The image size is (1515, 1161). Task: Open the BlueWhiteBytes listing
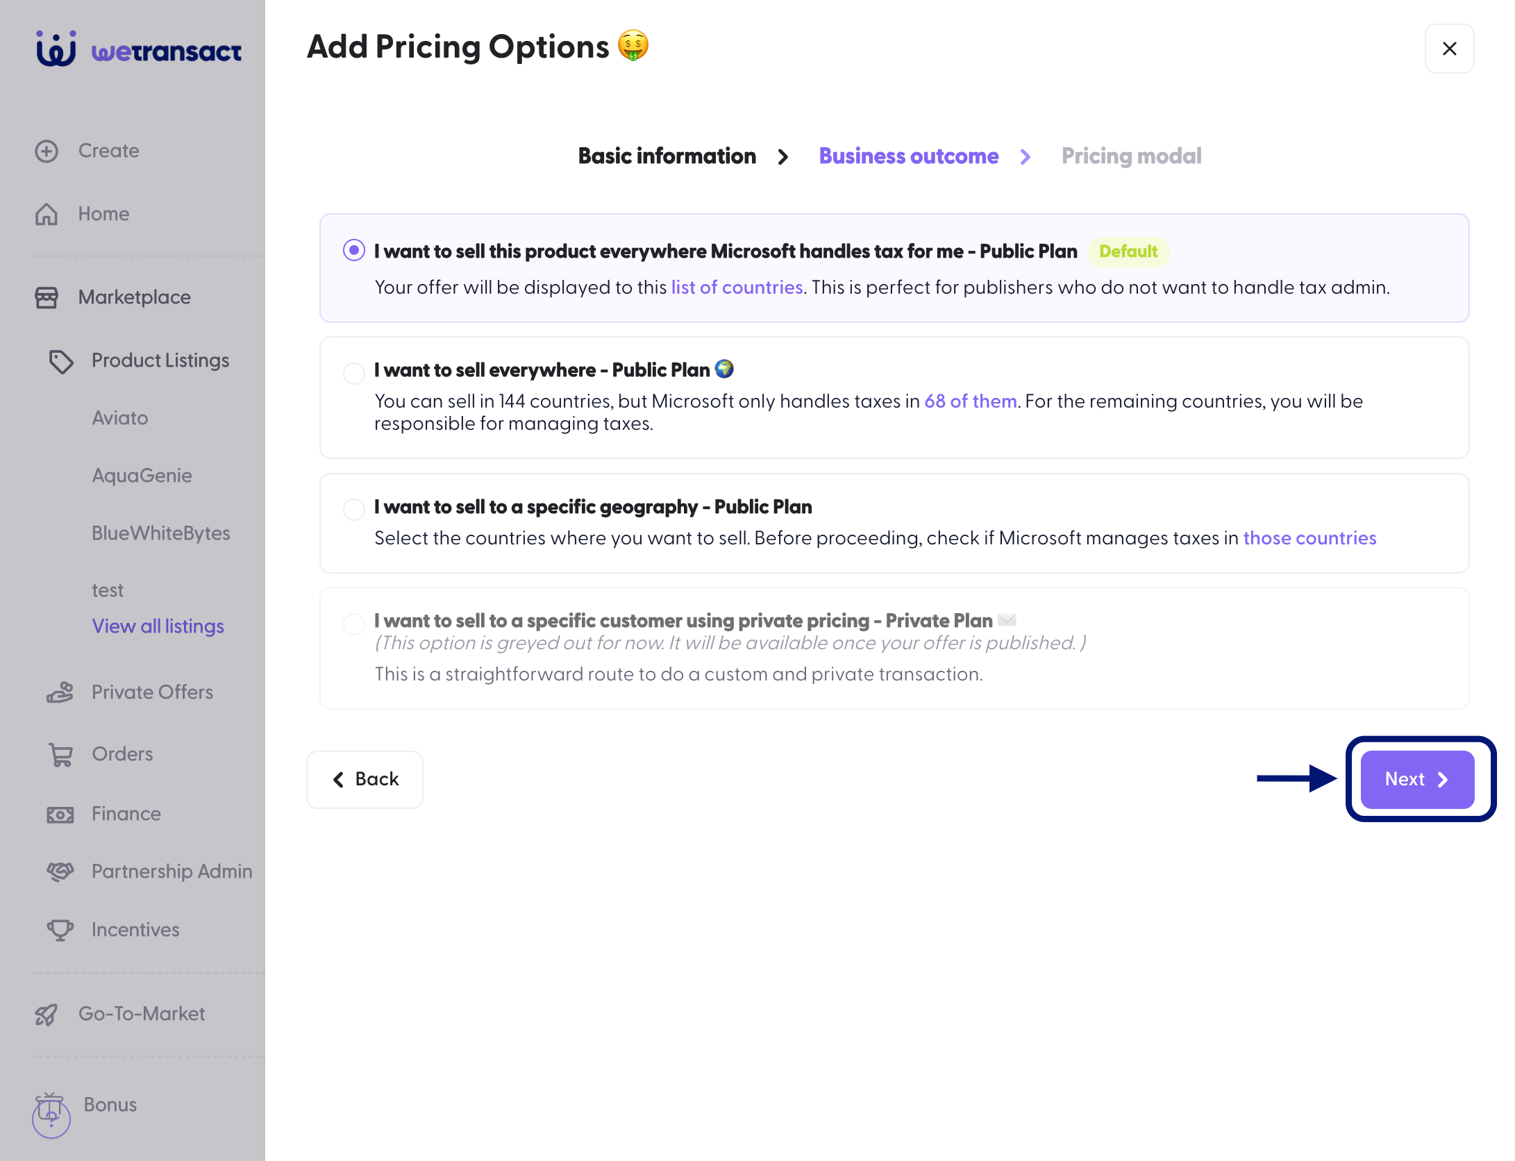point(161,533)
